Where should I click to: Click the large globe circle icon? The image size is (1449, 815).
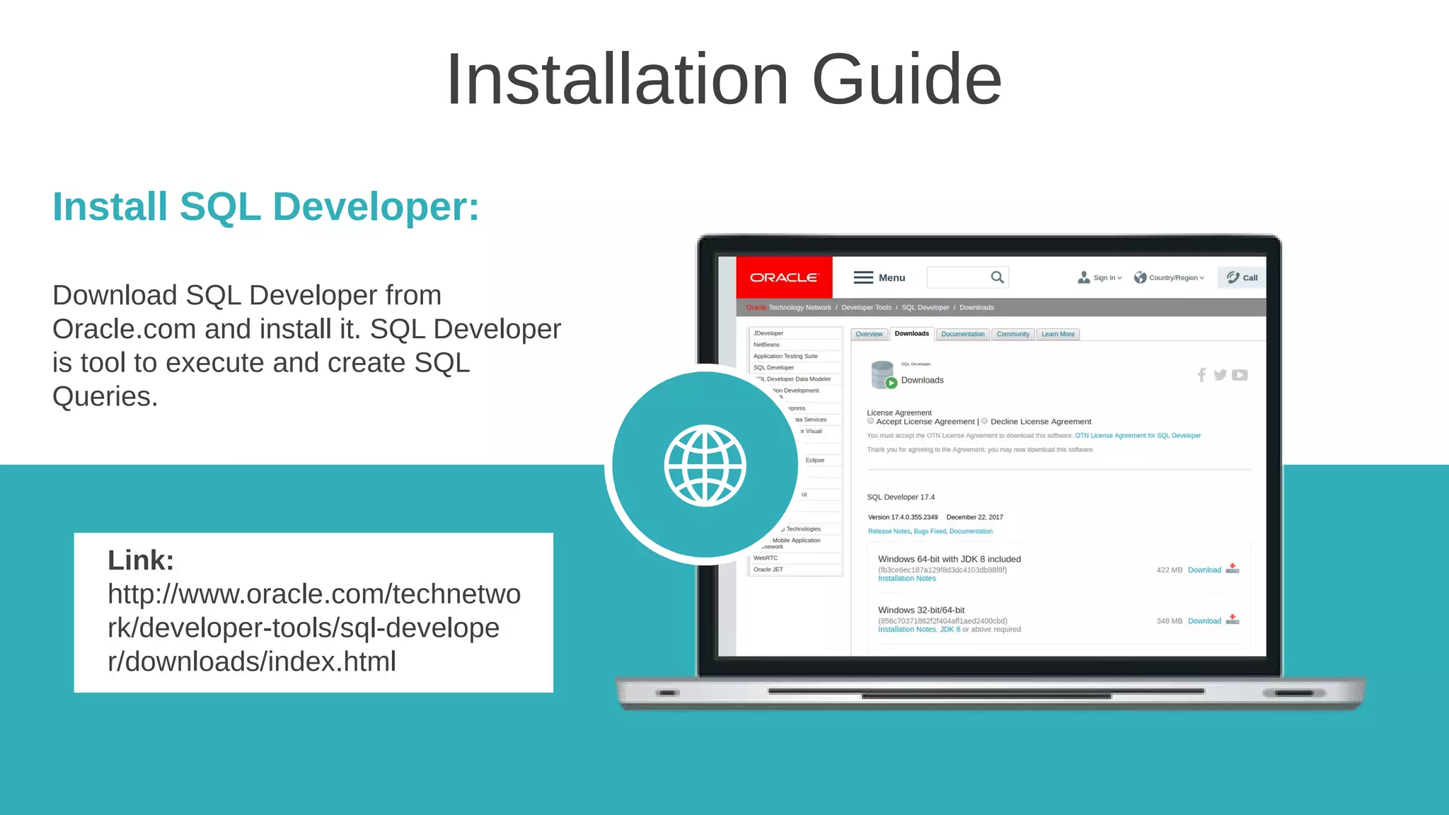point(705,466)
